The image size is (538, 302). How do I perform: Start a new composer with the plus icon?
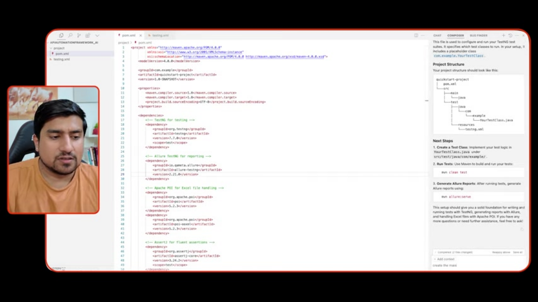pyautogui.click(x=504, y=35)
